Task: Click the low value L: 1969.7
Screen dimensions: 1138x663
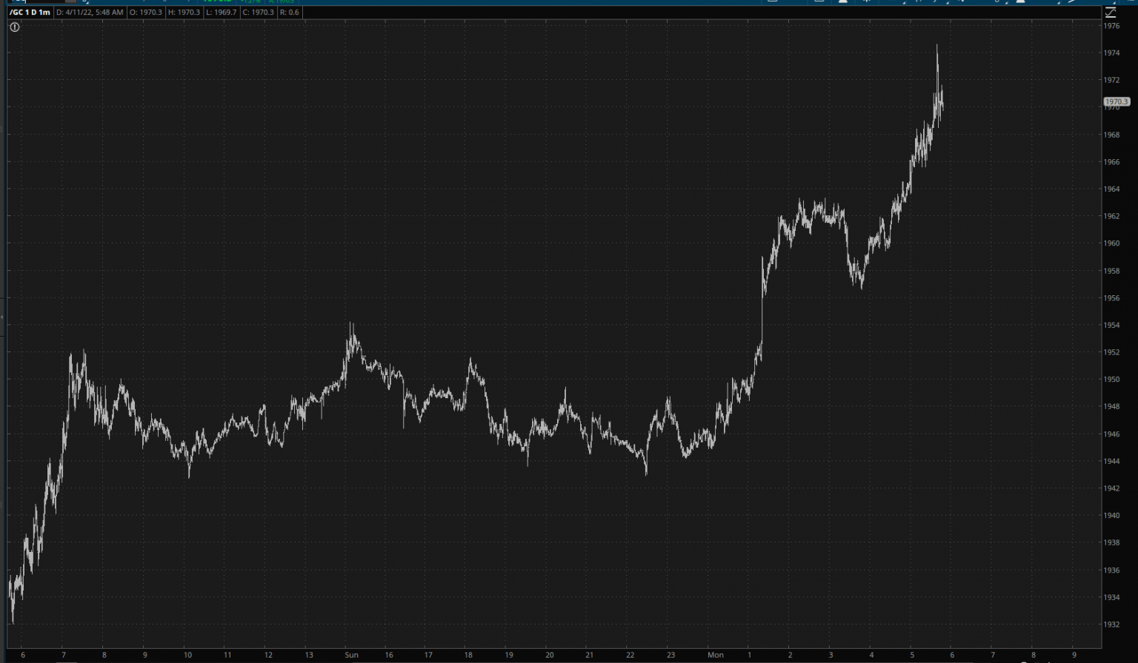Action: [x=222, y=13]
